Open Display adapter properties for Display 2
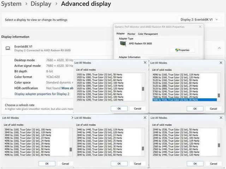Screen dimensions: 226x169 coord(42,94)
